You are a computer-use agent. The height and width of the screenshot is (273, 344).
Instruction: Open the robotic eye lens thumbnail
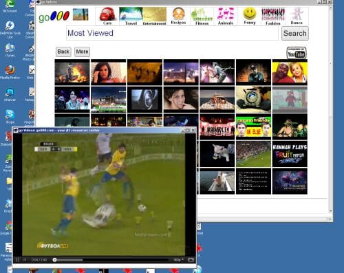pos(253,100)
